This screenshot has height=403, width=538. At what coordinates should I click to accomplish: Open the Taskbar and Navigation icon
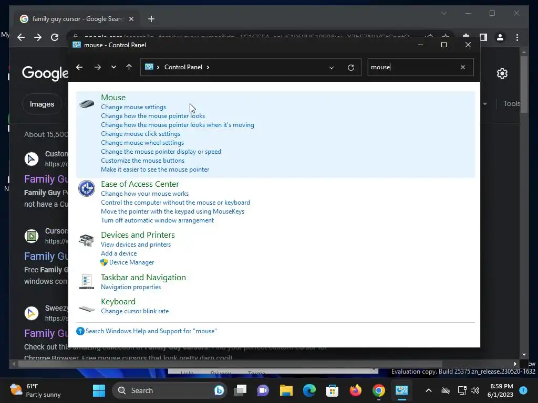click(87, 282)
